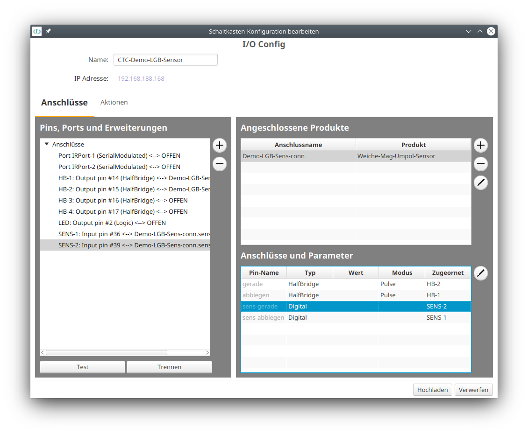Click inside the Name text field

(165, 60)
